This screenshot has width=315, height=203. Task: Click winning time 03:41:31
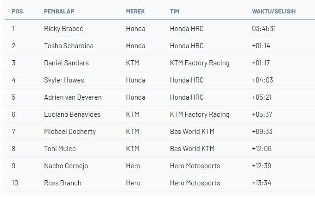tap(264, 29)
